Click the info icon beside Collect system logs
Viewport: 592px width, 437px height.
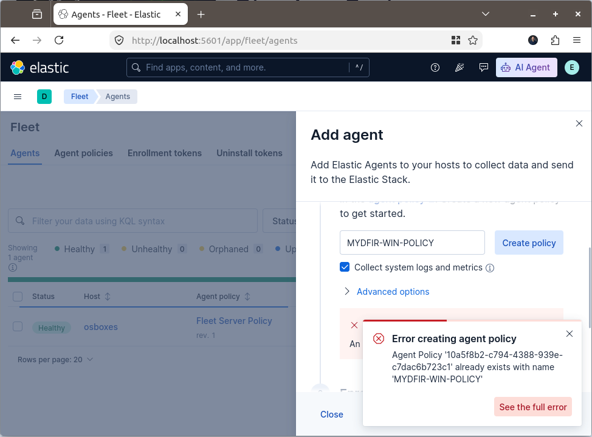coord(490,268)
